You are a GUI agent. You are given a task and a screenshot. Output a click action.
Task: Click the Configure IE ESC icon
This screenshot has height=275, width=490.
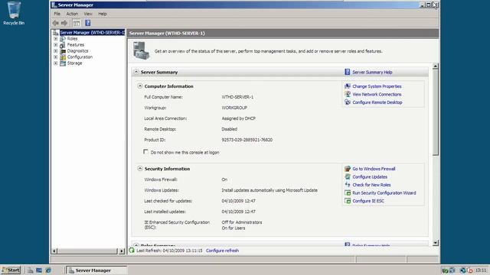tap(348, 201)
